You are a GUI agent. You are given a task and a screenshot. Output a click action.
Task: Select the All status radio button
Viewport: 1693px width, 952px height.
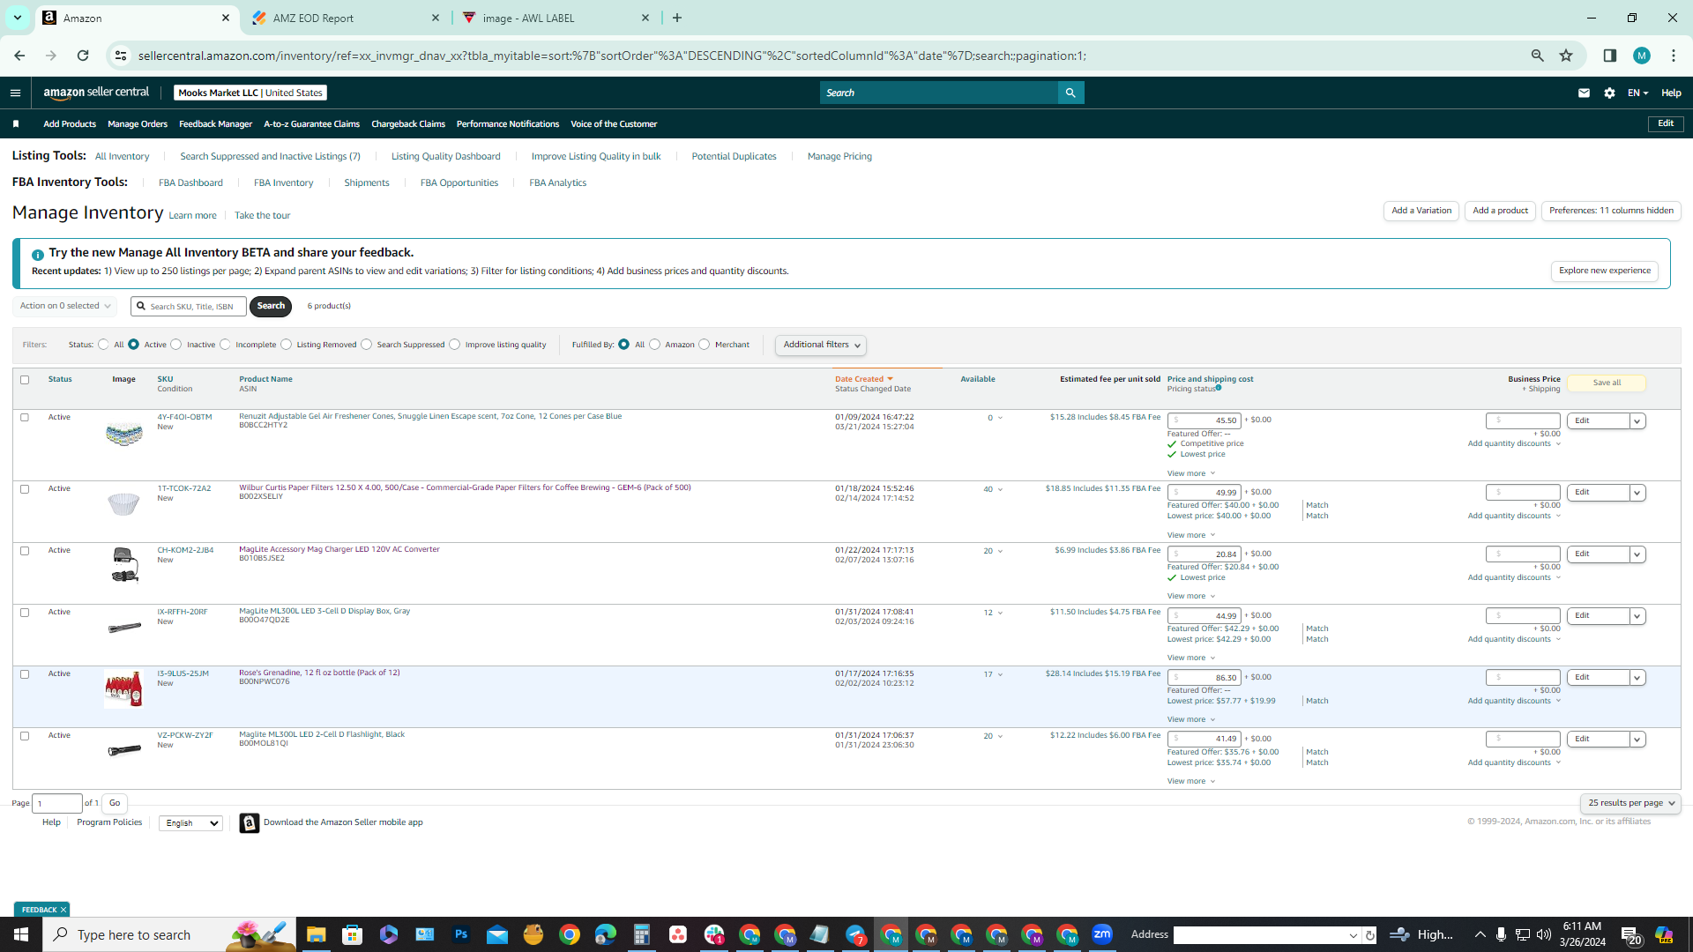pos(103,345)
